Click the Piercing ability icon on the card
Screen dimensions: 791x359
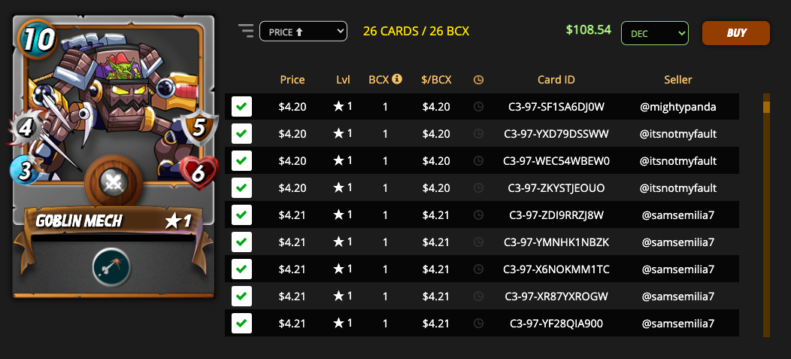click(x=111, y=268)
